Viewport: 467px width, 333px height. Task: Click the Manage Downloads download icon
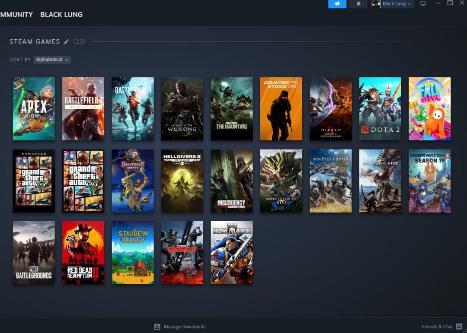tap(157, 327)
